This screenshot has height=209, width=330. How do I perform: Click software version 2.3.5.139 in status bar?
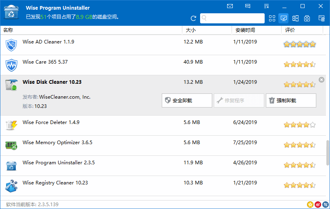(x=32, y=205)
